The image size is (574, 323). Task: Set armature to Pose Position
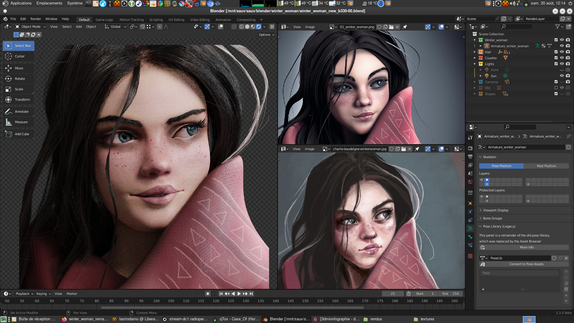[501, 166]
